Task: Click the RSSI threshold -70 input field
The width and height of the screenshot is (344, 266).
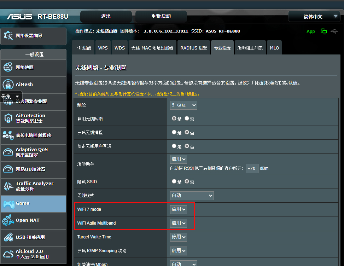Action: [252, 168]
